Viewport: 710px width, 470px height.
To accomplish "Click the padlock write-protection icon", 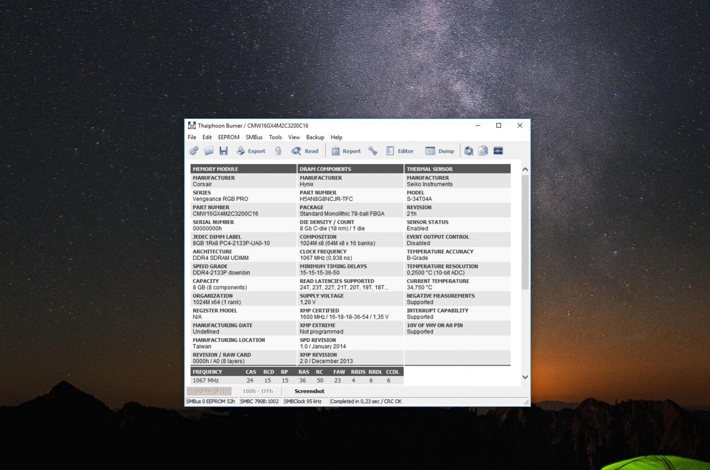I will (x=278, y=151).
